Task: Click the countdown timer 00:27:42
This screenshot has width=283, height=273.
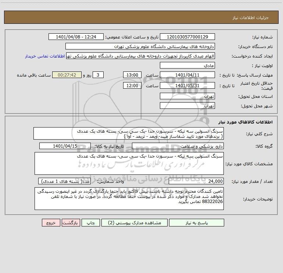Action: point(67,75)
